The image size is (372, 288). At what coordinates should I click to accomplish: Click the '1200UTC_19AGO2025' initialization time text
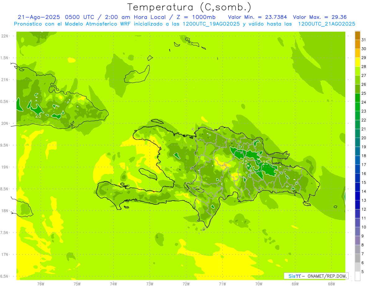click(x=210, y=24)
